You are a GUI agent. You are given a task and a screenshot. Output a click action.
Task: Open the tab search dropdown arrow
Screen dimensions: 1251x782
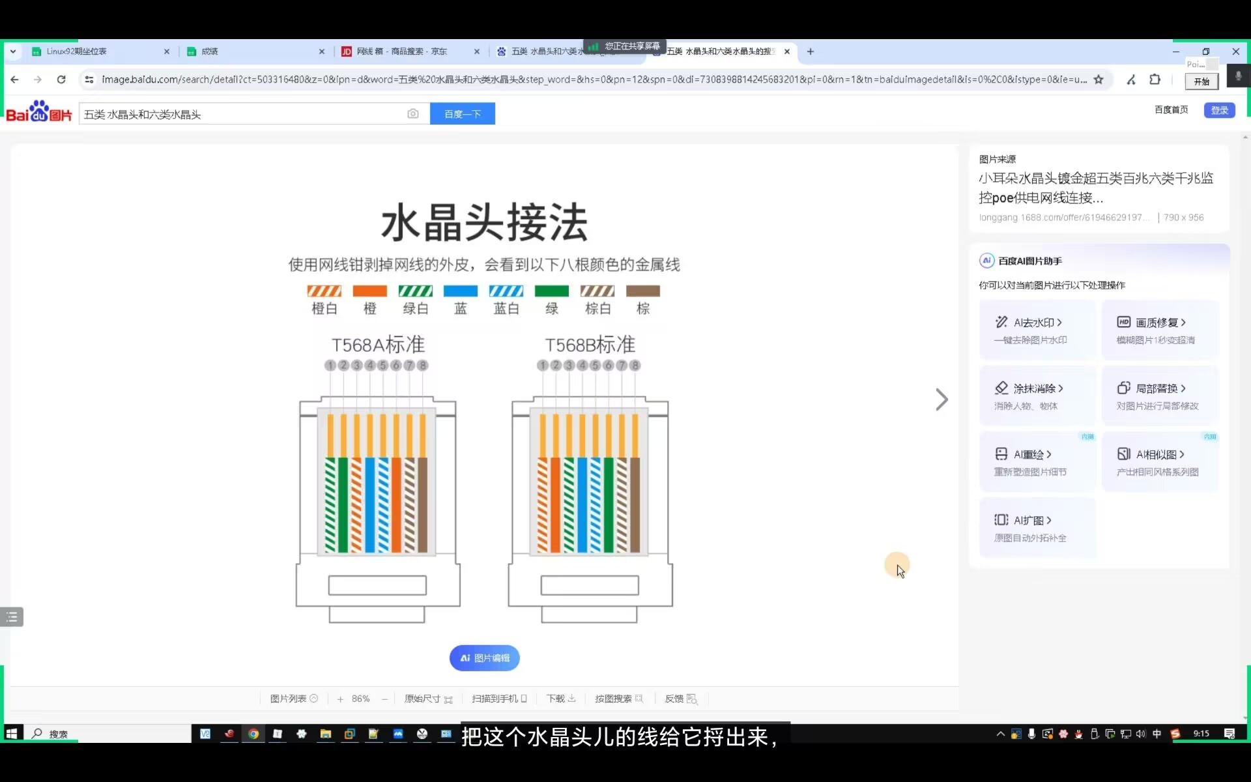(x=13, y=51)
